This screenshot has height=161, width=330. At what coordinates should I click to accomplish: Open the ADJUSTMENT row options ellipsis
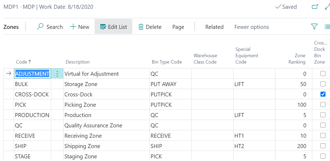point(57,73)
